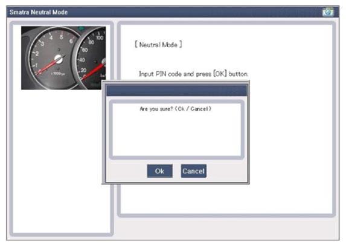Click the confirmation dialog's blue title bar

point(177,91)
